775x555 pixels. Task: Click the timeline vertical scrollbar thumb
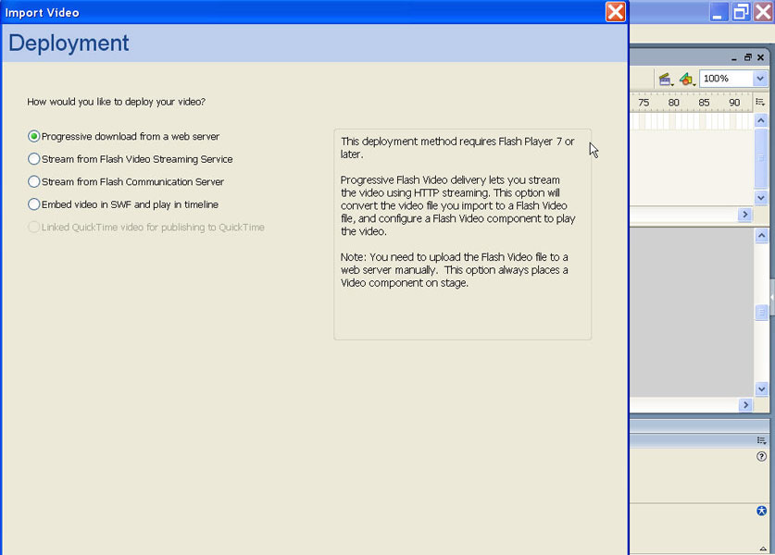click(761, 158)
